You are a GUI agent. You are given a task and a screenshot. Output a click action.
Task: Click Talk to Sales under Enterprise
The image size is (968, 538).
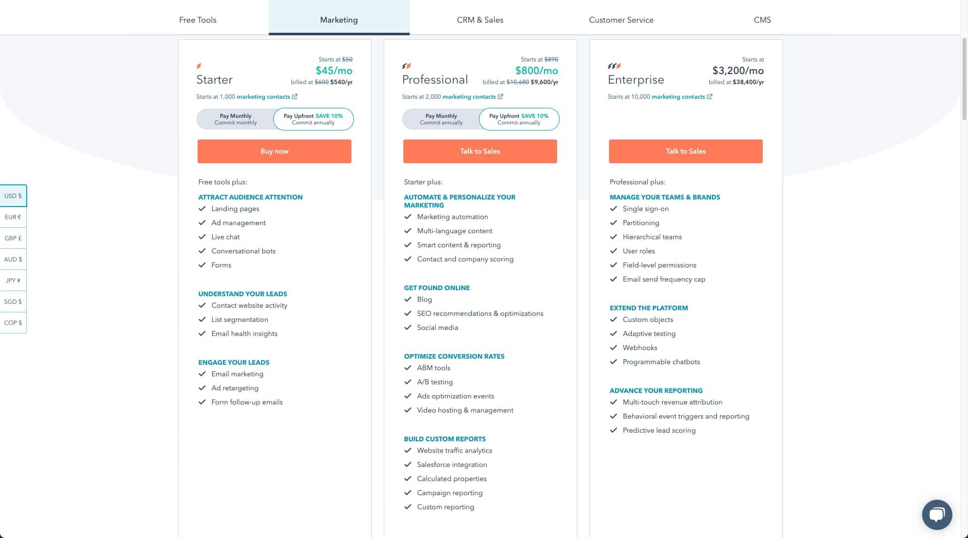tap(685, 151)
